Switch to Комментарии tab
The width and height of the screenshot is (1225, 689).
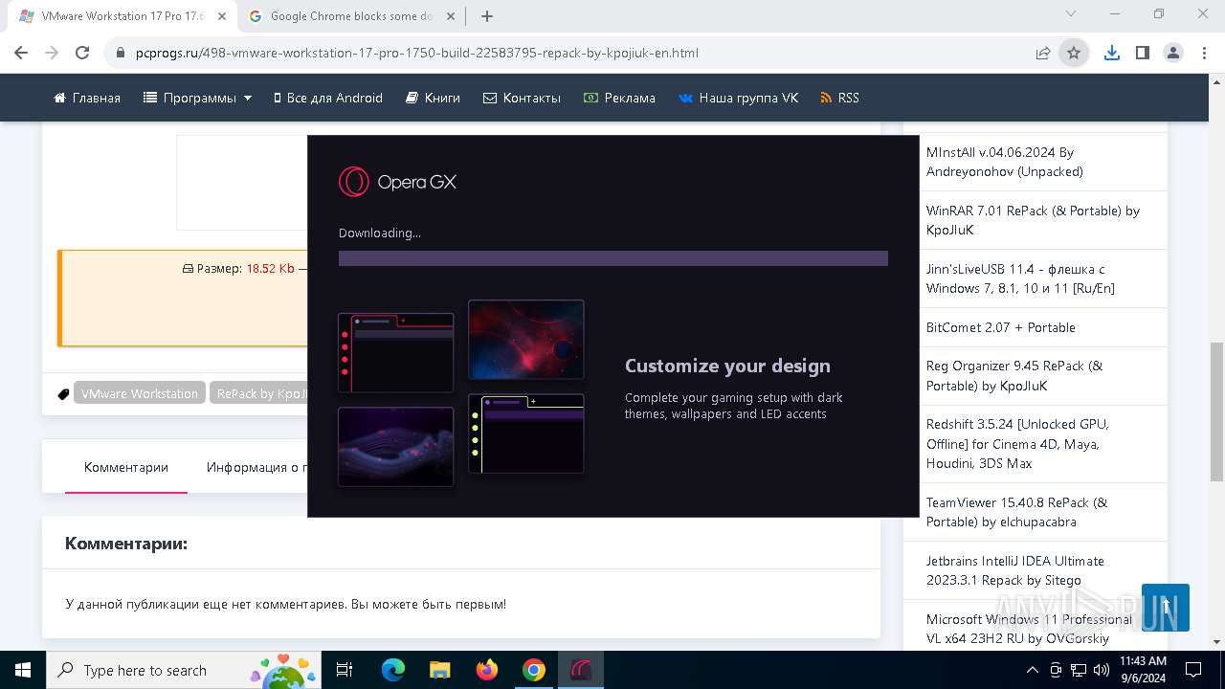[x=126, y=467]
